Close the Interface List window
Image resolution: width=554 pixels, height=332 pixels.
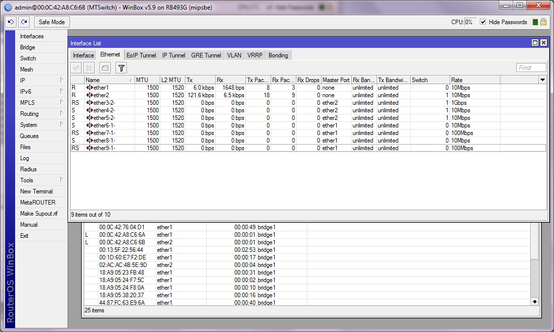(543, 43)
